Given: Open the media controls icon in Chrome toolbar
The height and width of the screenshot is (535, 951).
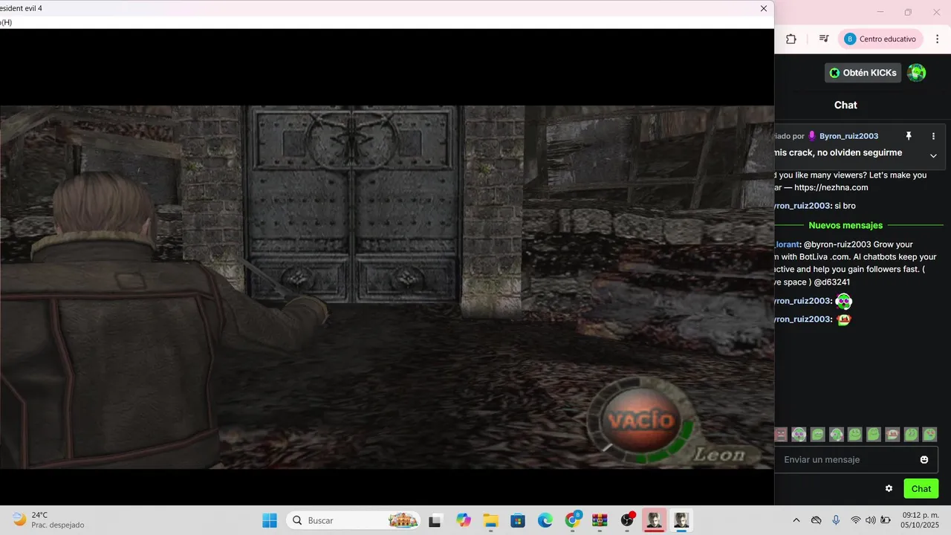Looking at the screenshot, I should pos(824,39).
